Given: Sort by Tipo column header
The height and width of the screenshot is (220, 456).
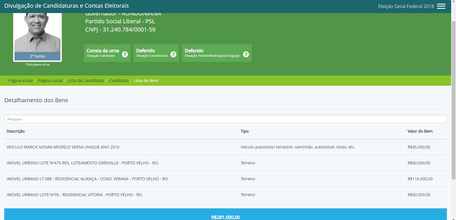Looking at the screenshot, I should click(x=245, y=131).
